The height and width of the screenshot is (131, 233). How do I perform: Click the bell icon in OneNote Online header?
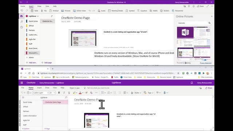point(192,83)
